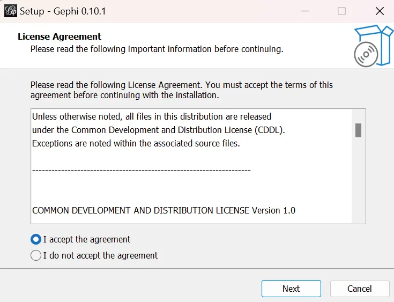Close the Gephi setup window
394x302 pixels.
pyautogui.click(x=380, y=11)
